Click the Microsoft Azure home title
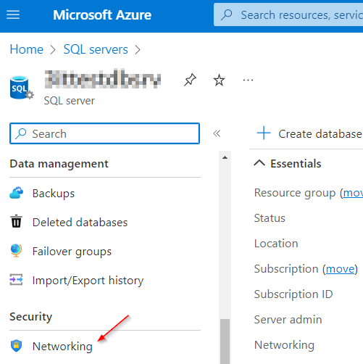Image resolution: width=363 pixels, height=364 pixels. 102,15
